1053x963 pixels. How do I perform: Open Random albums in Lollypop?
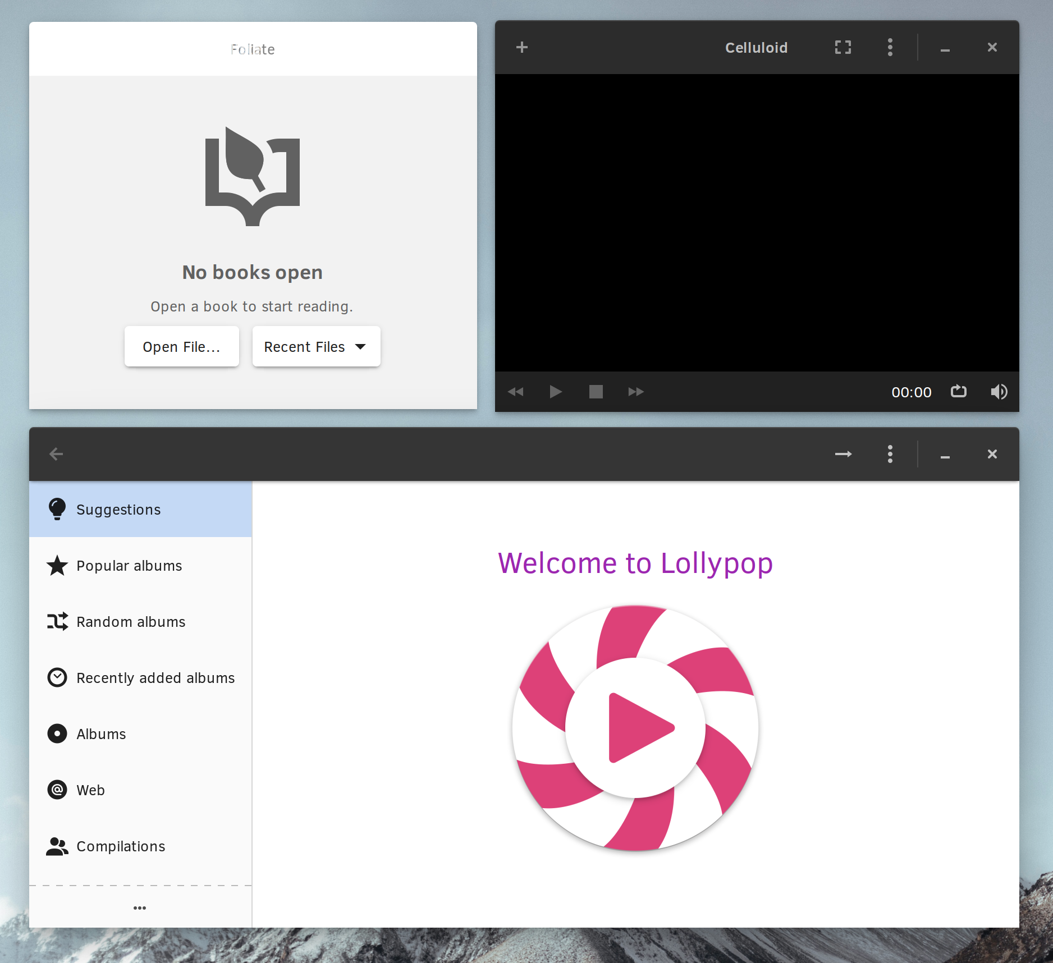131,622
